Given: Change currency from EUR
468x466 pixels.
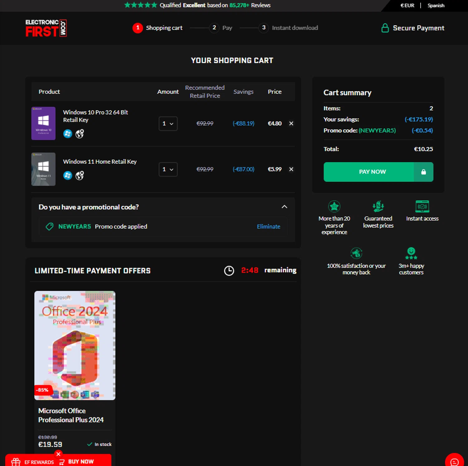Looking at the screenshot, I should tap(407, 5).
